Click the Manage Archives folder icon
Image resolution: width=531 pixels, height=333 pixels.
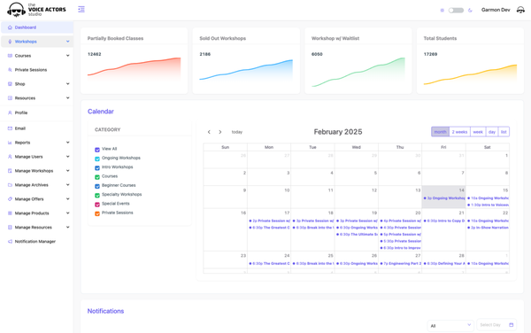tap(10, 185)
